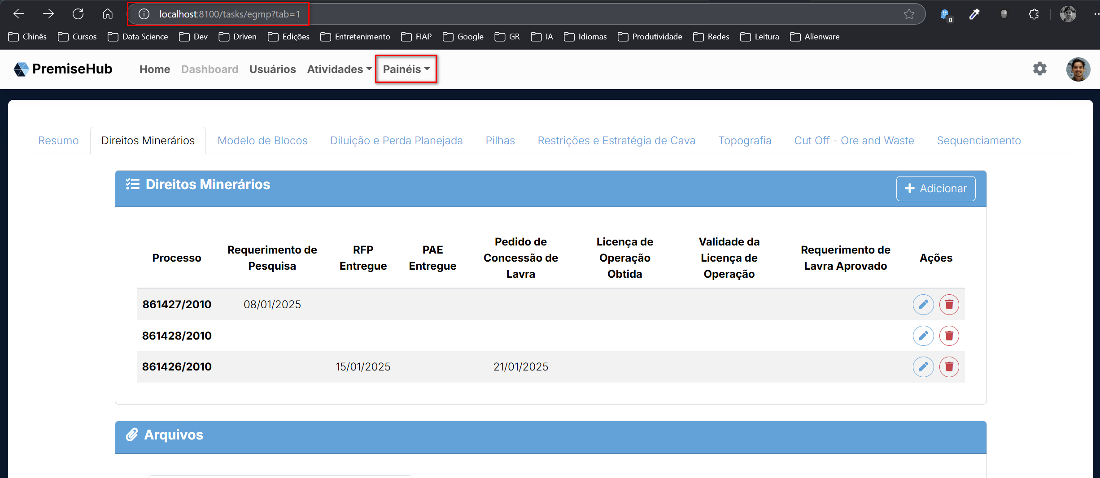
Task: Click the browser address bar URL
Action: tap(229, 14)
